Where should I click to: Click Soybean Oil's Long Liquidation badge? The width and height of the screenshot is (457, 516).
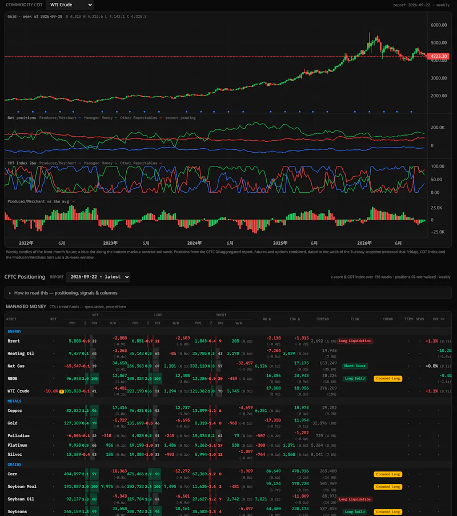click(x=355, y=499)
